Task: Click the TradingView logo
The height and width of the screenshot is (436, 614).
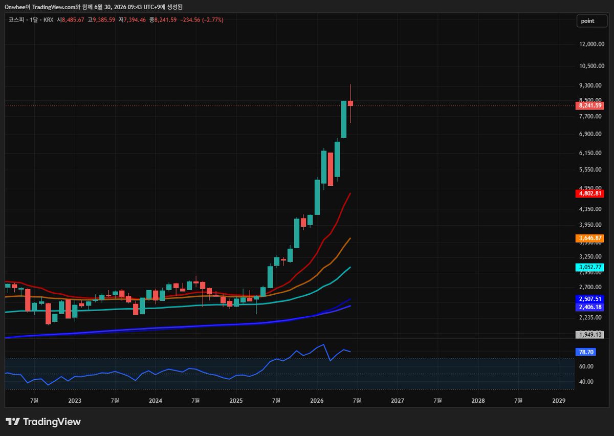Action: (43, 422)
